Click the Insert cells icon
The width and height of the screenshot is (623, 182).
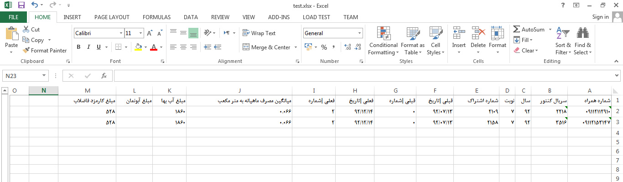tap(459, 33)
